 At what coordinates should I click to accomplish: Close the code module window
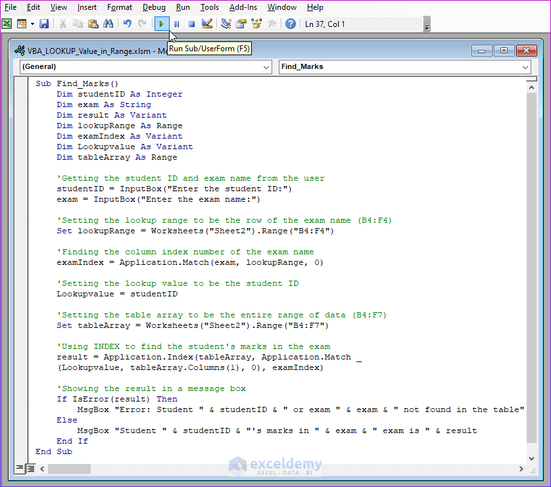pyautogui.click(x=526, y=51)
